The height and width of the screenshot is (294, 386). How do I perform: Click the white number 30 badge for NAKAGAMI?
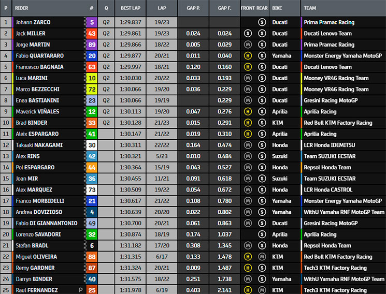pyautogui.click(x=92, y=145)
